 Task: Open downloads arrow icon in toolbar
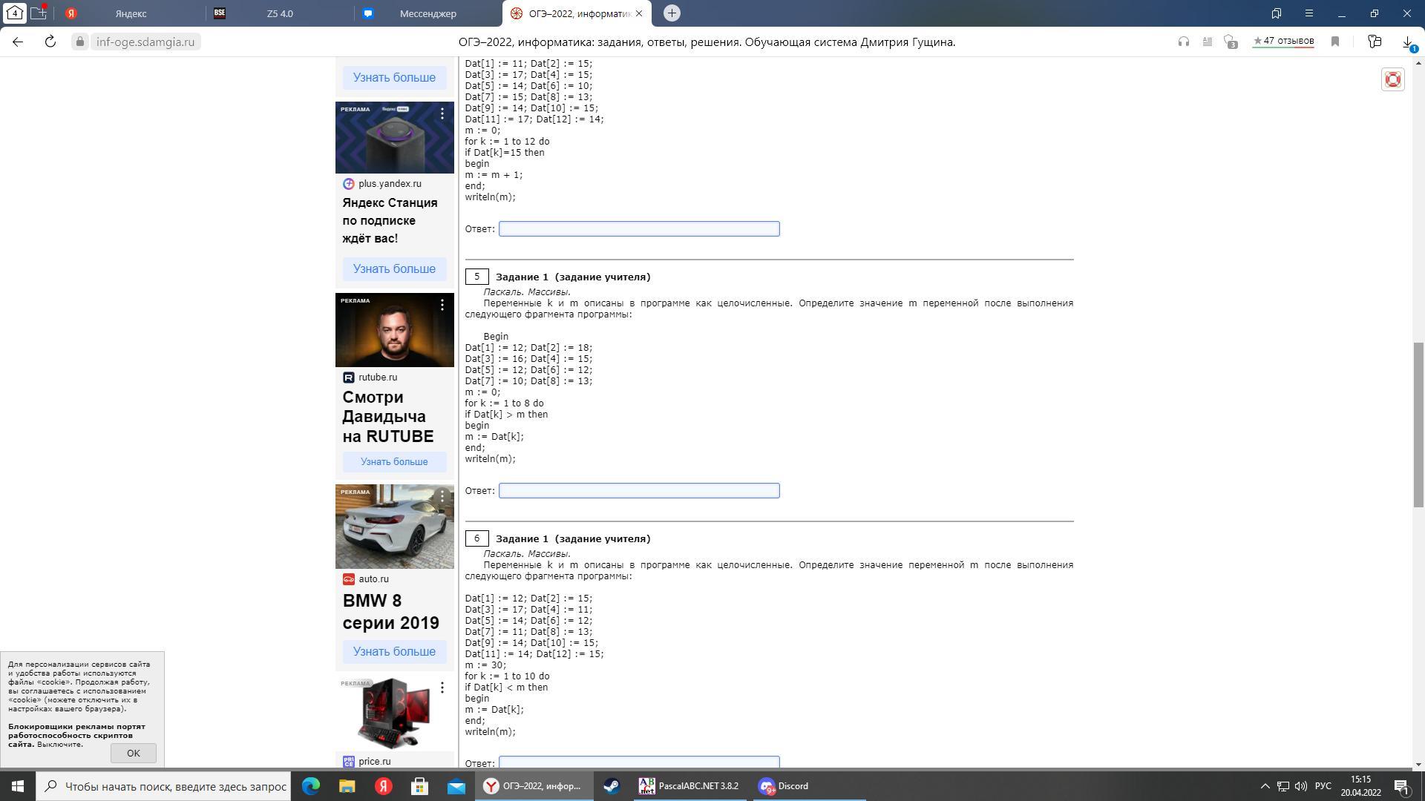1407,42
